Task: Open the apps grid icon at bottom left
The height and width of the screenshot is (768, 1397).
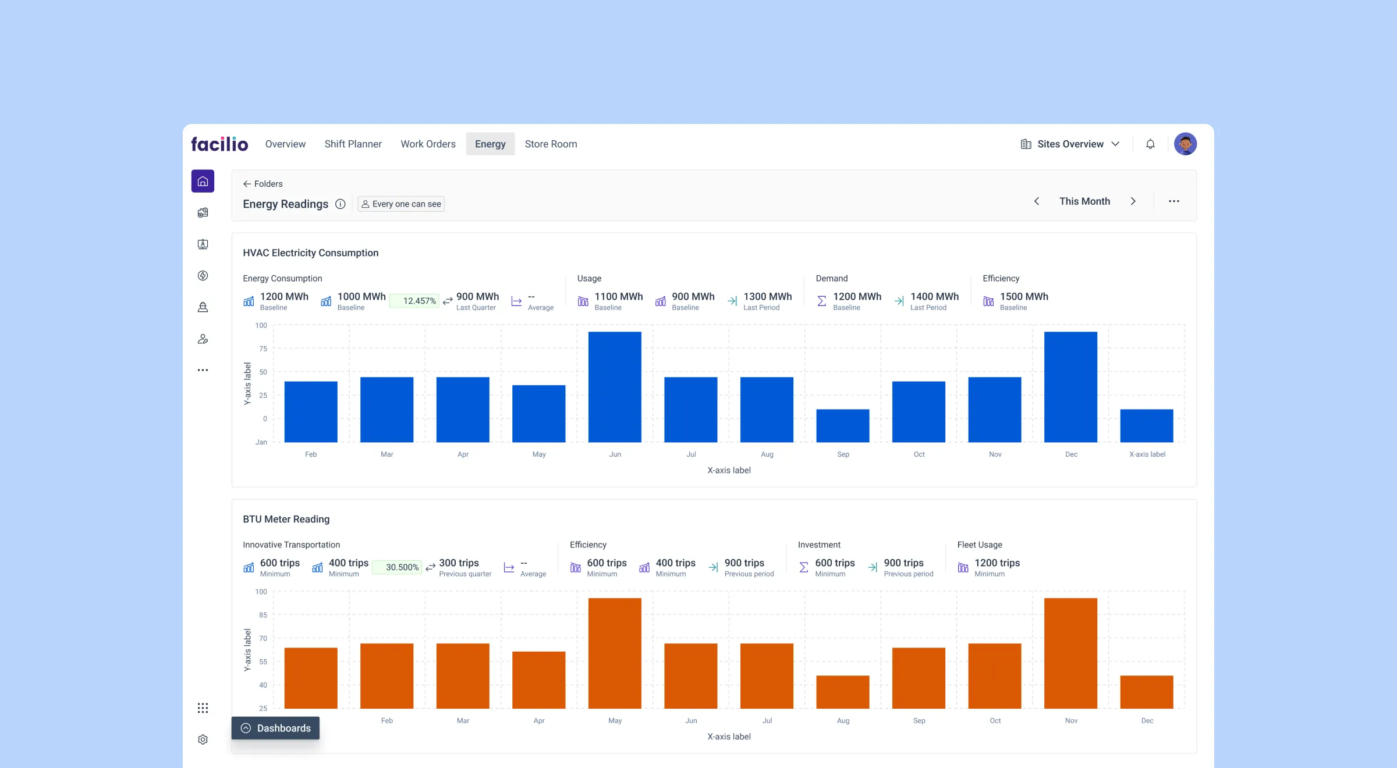Action: 203,707
